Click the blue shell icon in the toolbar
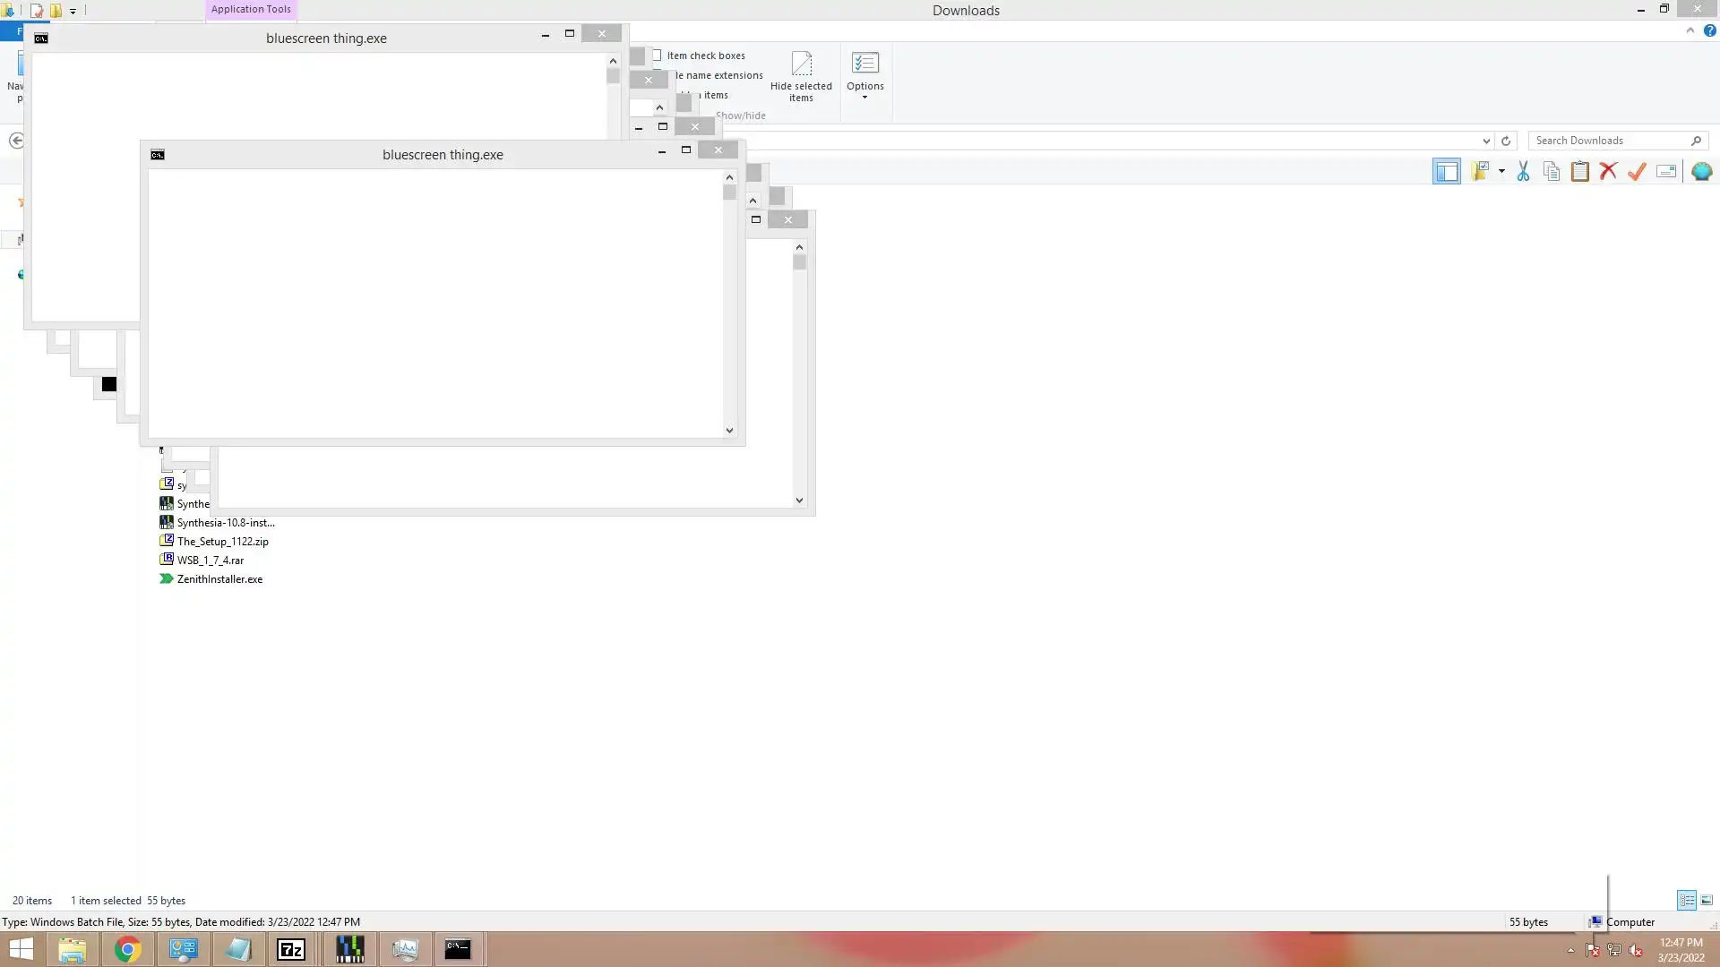The height and width of the screenshot is (967, 1720). [1702, 171]
